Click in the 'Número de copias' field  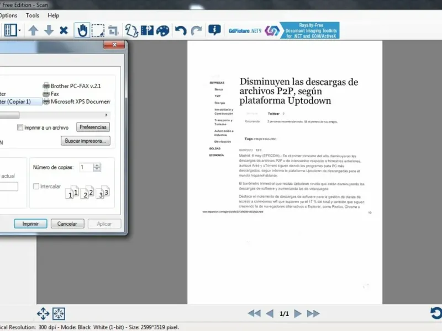(x=86, y=167)
